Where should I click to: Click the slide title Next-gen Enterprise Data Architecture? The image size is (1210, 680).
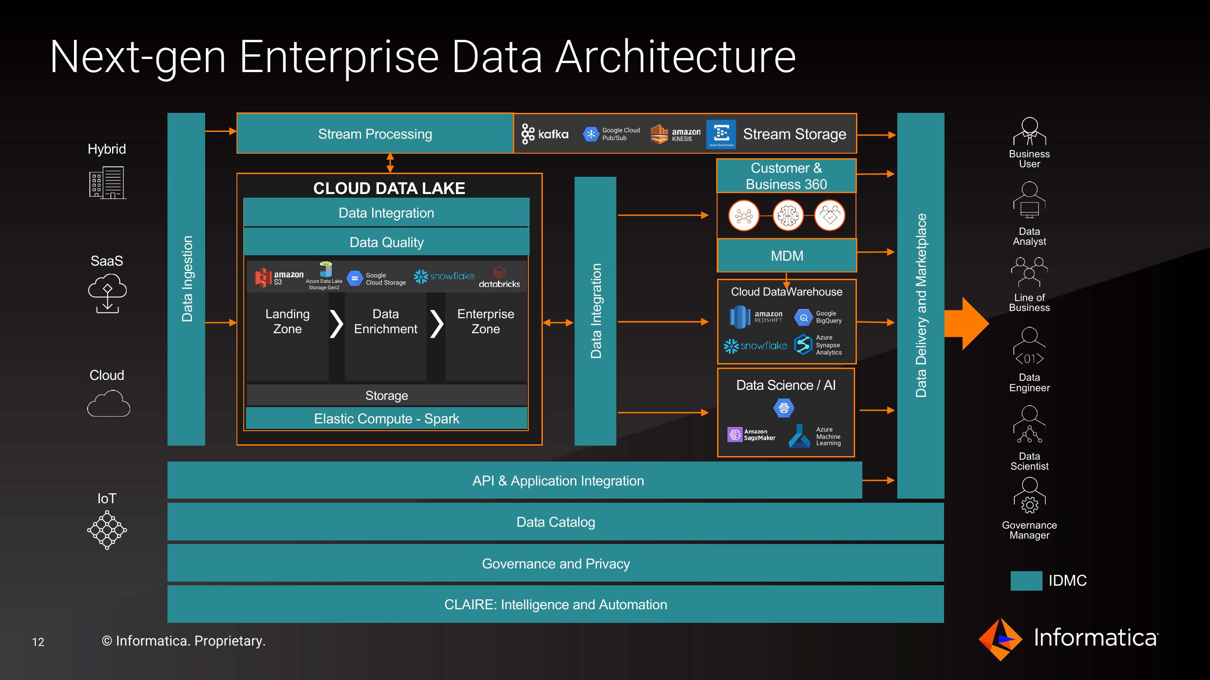point(423,57)
